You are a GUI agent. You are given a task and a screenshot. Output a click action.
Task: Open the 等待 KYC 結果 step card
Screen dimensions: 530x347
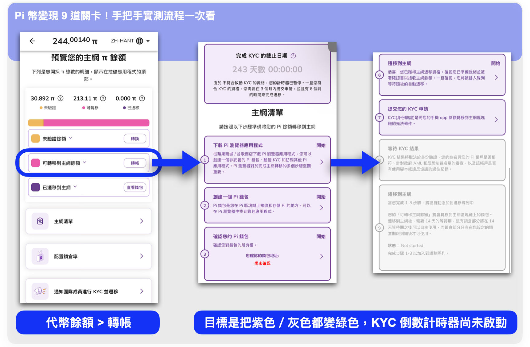tap(442, 160)
